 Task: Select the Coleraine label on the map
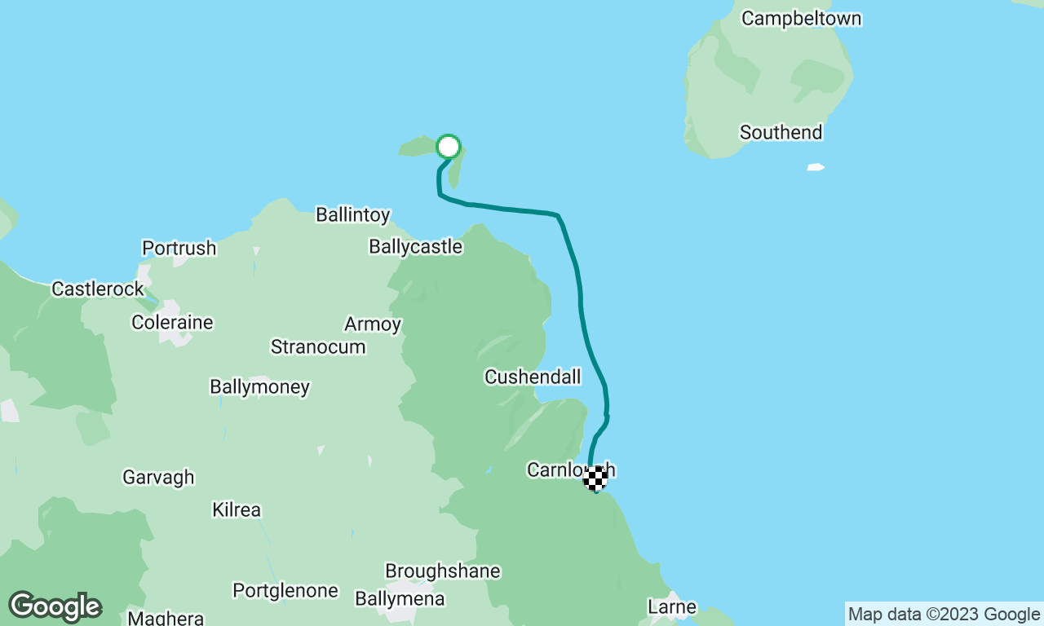tap(172, 323)
